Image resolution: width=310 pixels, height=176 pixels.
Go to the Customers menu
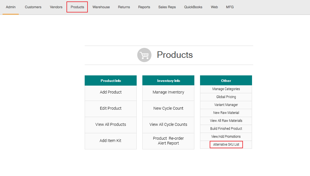[x=33, y=7]
